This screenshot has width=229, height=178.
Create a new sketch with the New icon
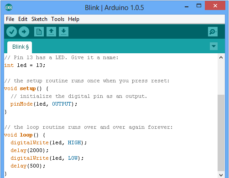coord(39,32)
